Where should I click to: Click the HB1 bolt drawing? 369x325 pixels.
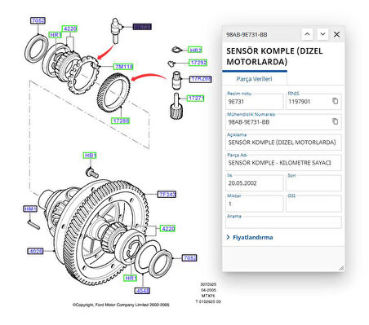[92, 173]
